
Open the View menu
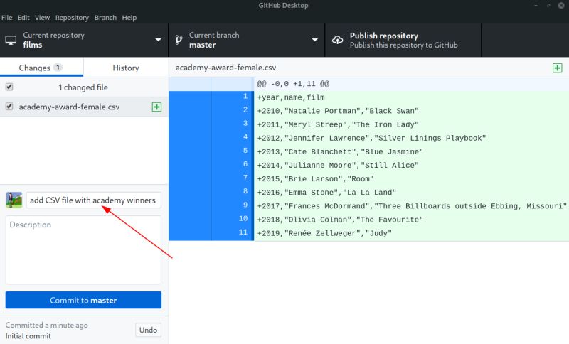[x=42, y=17]
